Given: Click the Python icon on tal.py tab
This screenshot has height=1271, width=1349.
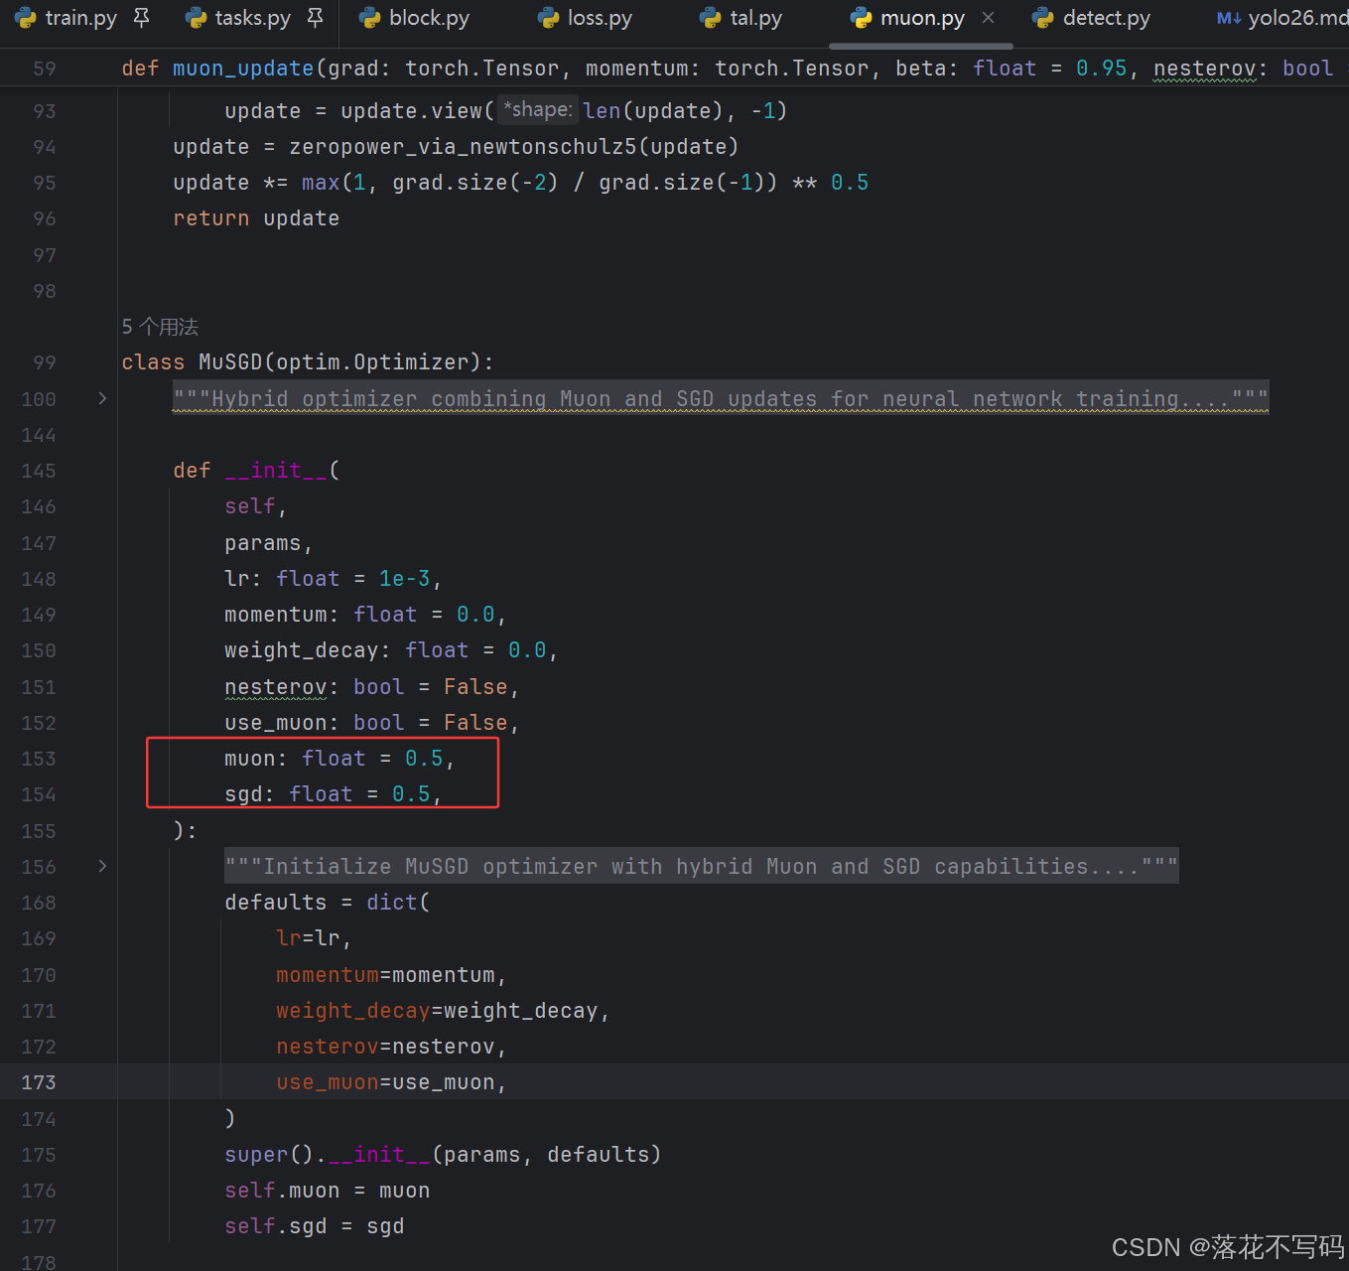Looking at the screenshot, I should pyautogui.click(x=711, y=18).
